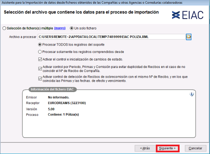Click the 'Versión' label
The height and width of the screenshot is (154, 210).
31,109
